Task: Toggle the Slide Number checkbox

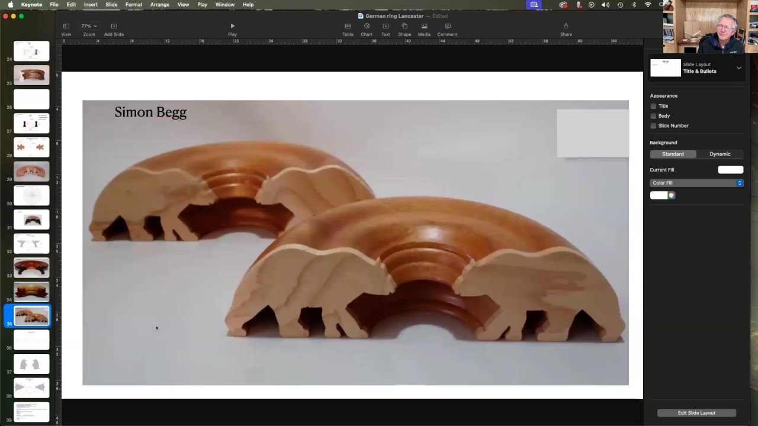Action: pos(653,126)
